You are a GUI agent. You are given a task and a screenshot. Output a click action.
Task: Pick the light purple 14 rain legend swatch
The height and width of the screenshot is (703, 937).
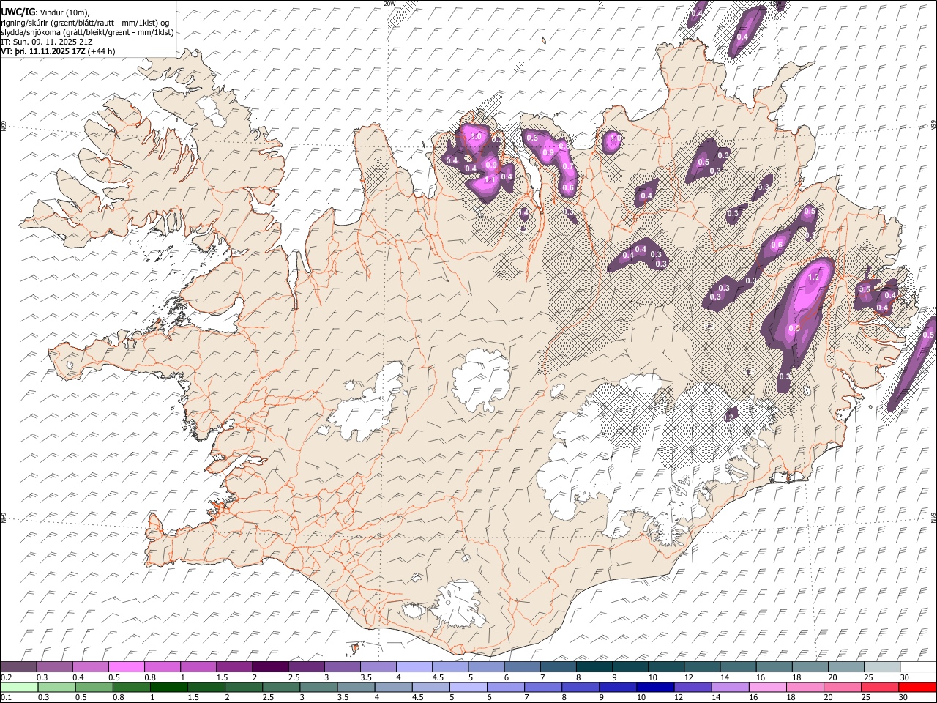[x=730, y=687]
